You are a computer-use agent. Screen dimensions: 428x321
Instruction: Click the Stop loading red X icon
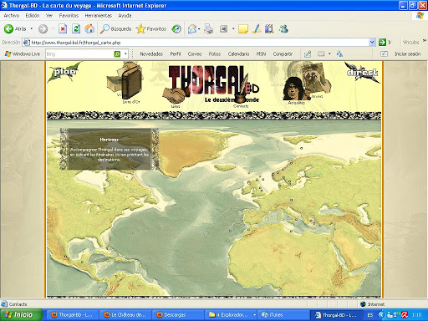(x=63, y=28)
